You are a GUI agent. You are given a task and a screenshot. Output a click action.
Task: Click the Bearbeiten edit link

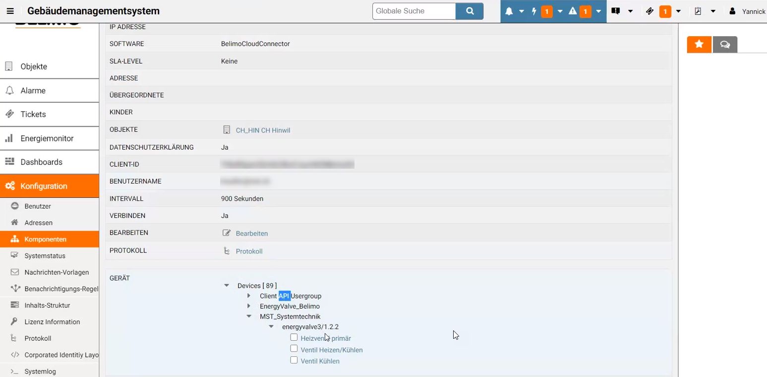251,233
